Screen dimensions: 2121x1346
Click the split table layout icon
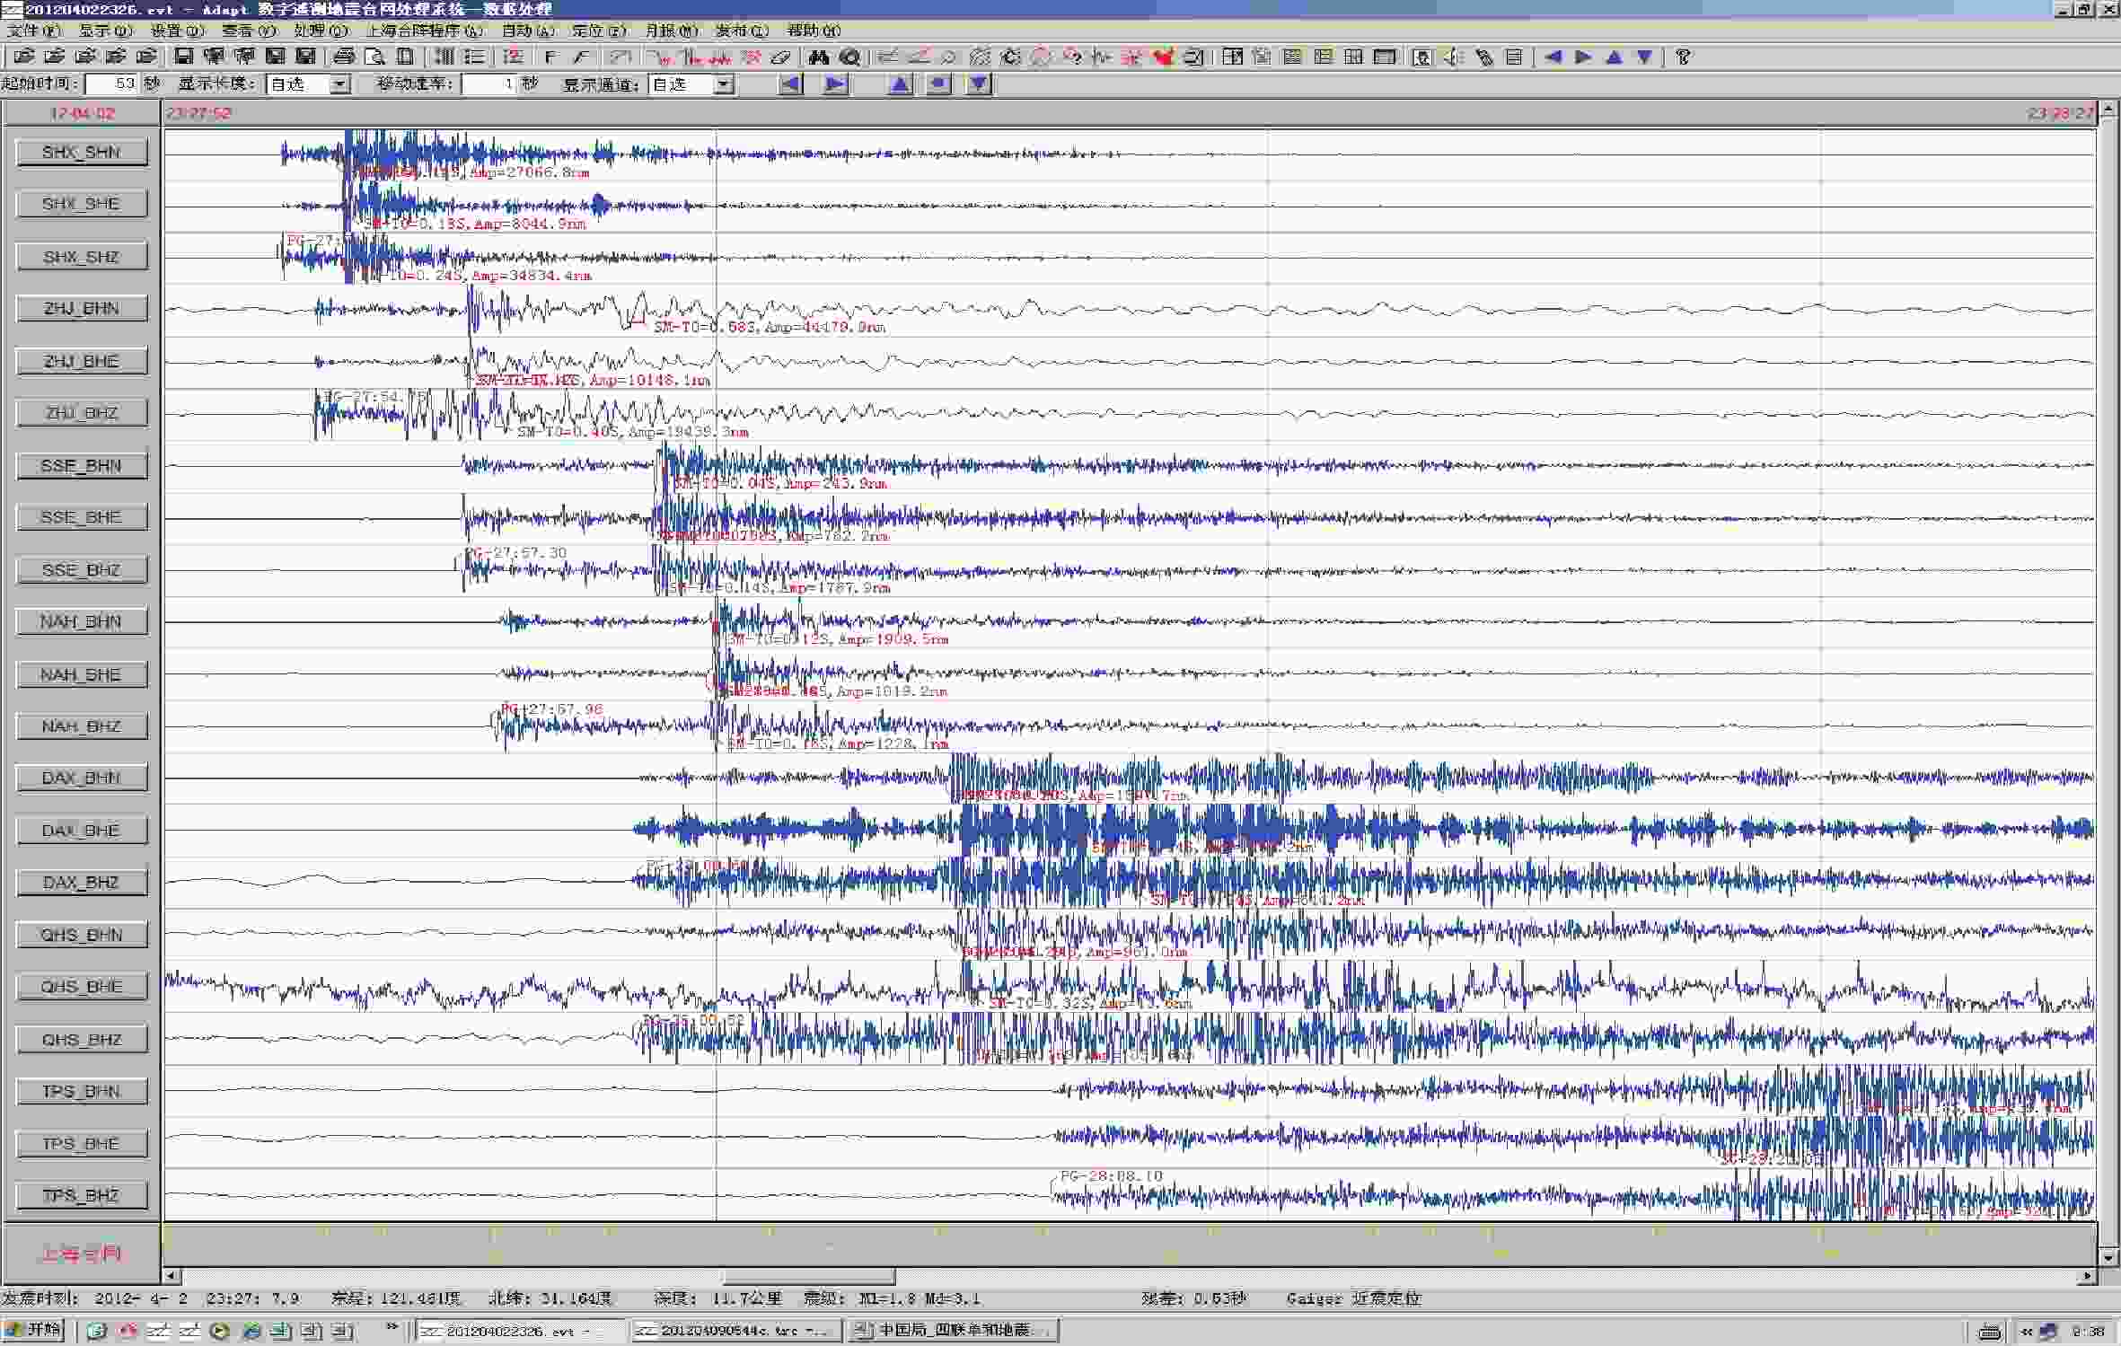[x=1233, y=57]
